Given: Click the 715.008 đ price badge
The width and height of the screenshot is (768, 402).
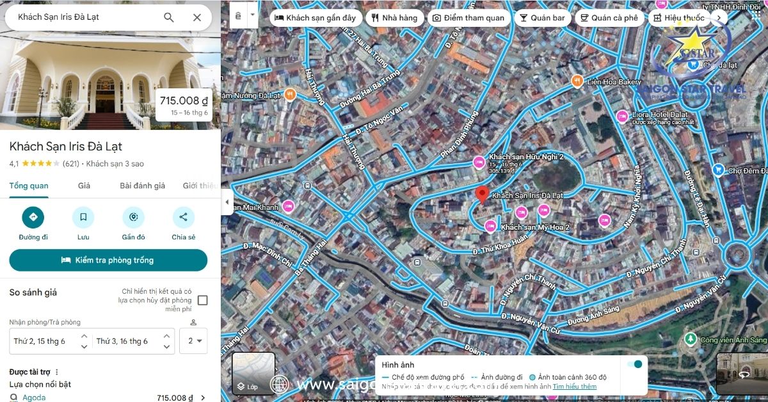Looking at the screenshot, I should (184, 104).
